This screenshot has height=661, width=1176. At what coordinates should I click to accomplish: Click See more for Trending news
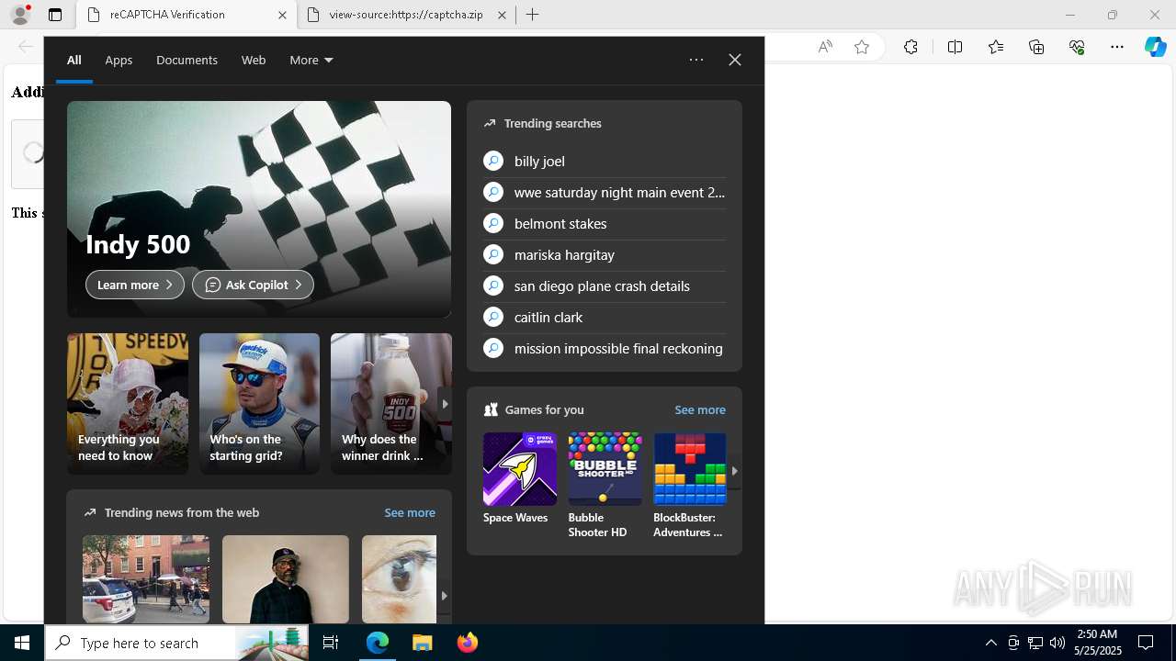[x=410, y=512]
